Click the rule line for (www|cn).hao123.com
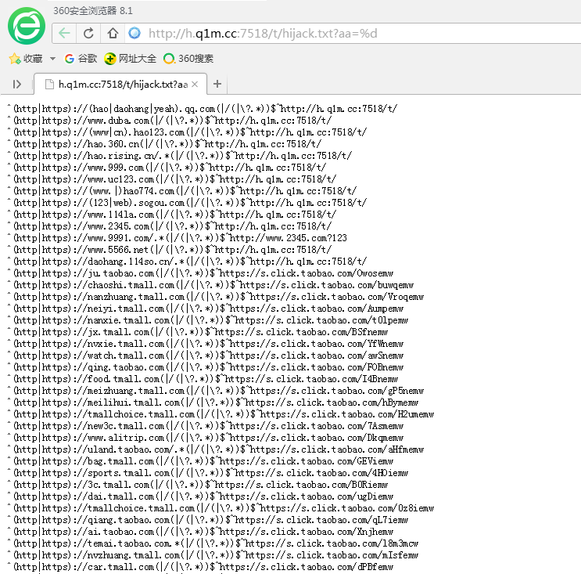Viewport: 581px width, 574px height. (187, 132)
